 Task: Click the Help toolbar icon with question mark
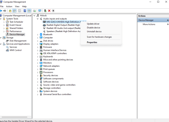(25, 11)
